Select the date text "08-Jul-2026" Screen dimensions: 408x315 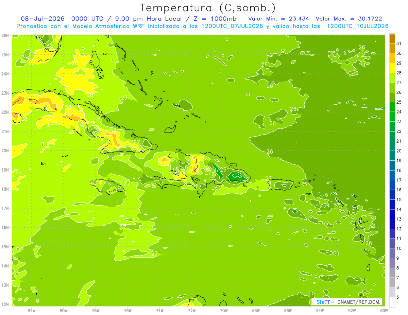pos(43,19)
